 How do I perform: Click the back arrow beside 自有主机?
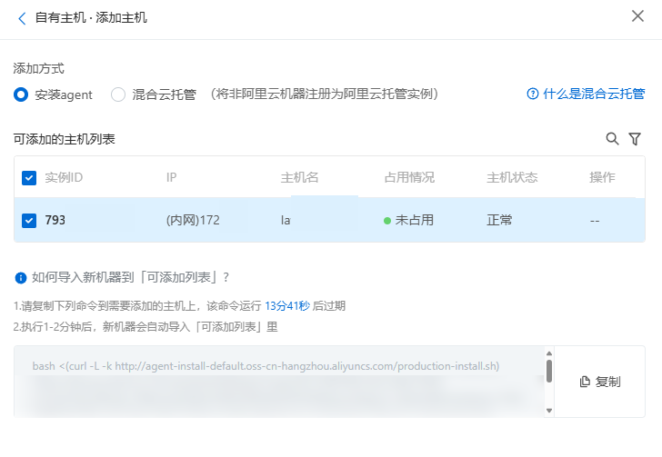(x=22, y=17)
